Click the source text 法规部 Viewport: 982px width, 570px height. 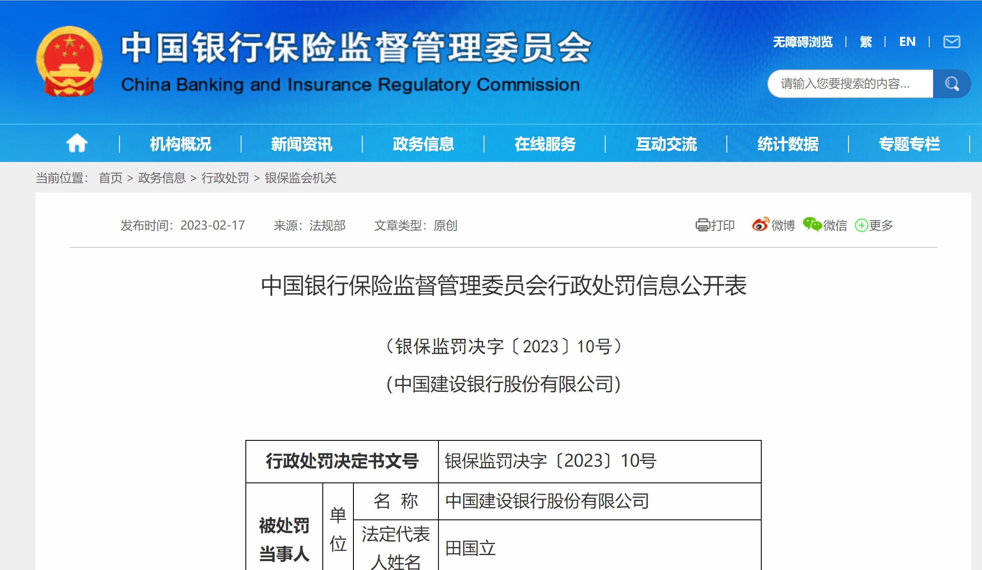tap(327, 225)
